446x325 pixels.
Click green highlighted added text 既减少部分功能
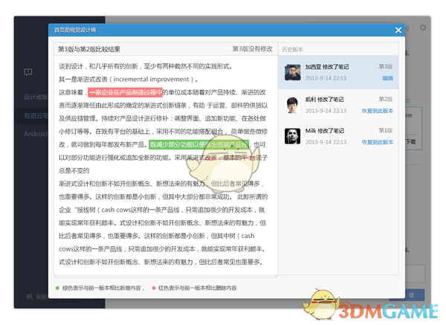click(198, 144)
